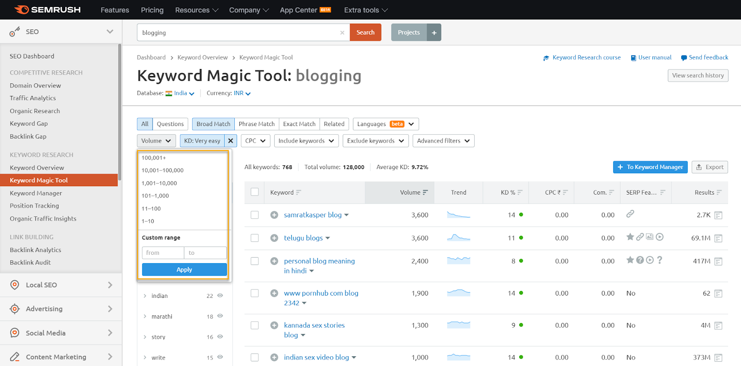Open the Languages beta dropdown
This screenshot has width=741, height=366.
coord(386,124)
